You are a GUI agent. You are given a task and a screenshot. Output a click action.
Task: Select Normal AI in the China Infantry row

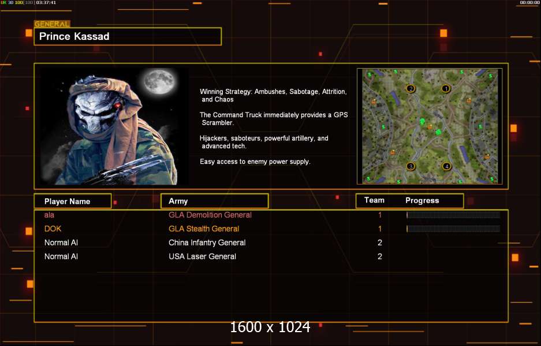click(61, 243)
